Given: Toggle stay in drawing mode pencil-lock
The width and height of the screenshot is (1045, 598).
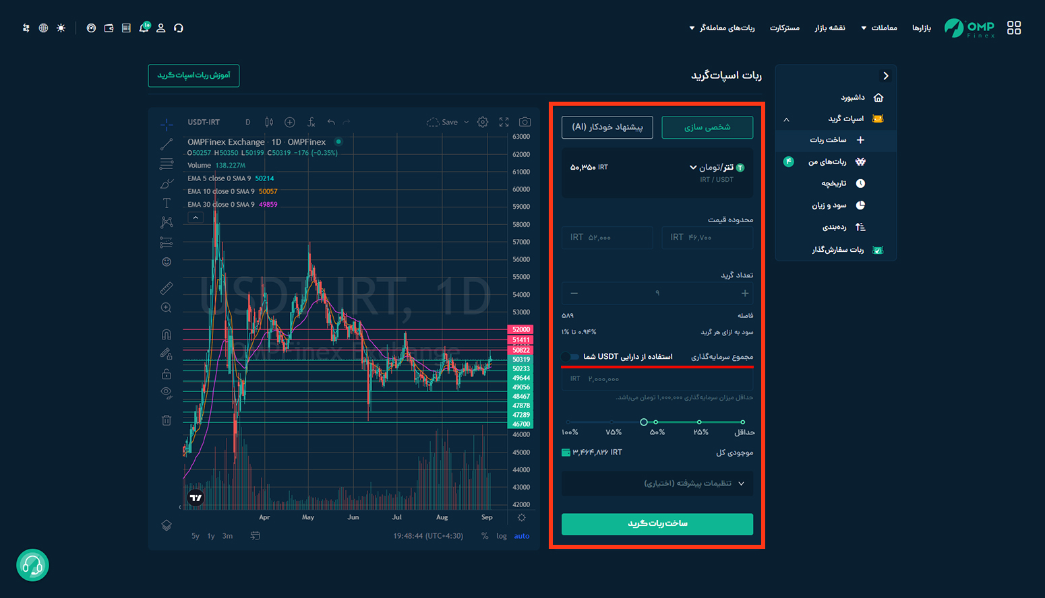Looking at the screenshot, I should click(x=167, y=354).
